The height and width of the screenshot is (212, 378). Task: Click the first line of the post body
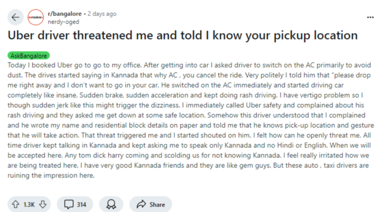[x=189, y=65]
